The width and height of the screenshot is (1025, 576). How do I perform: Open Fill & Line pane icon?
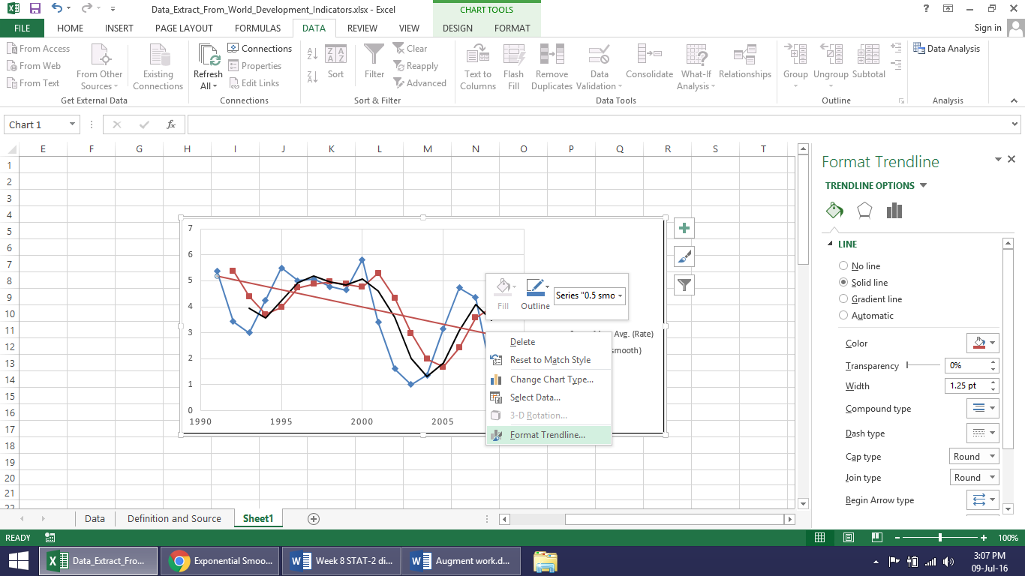tap(835, 211)
